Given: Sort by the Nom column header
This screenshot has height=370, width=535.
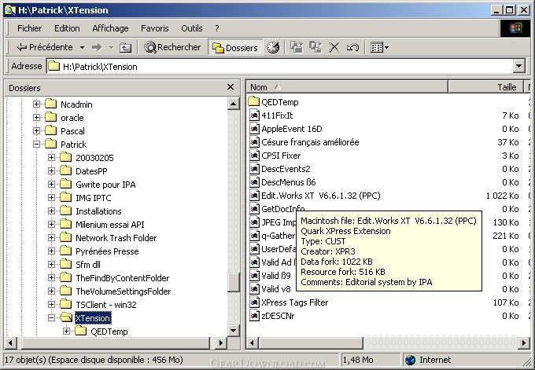Looking at the screenshot, I should 347,87.
